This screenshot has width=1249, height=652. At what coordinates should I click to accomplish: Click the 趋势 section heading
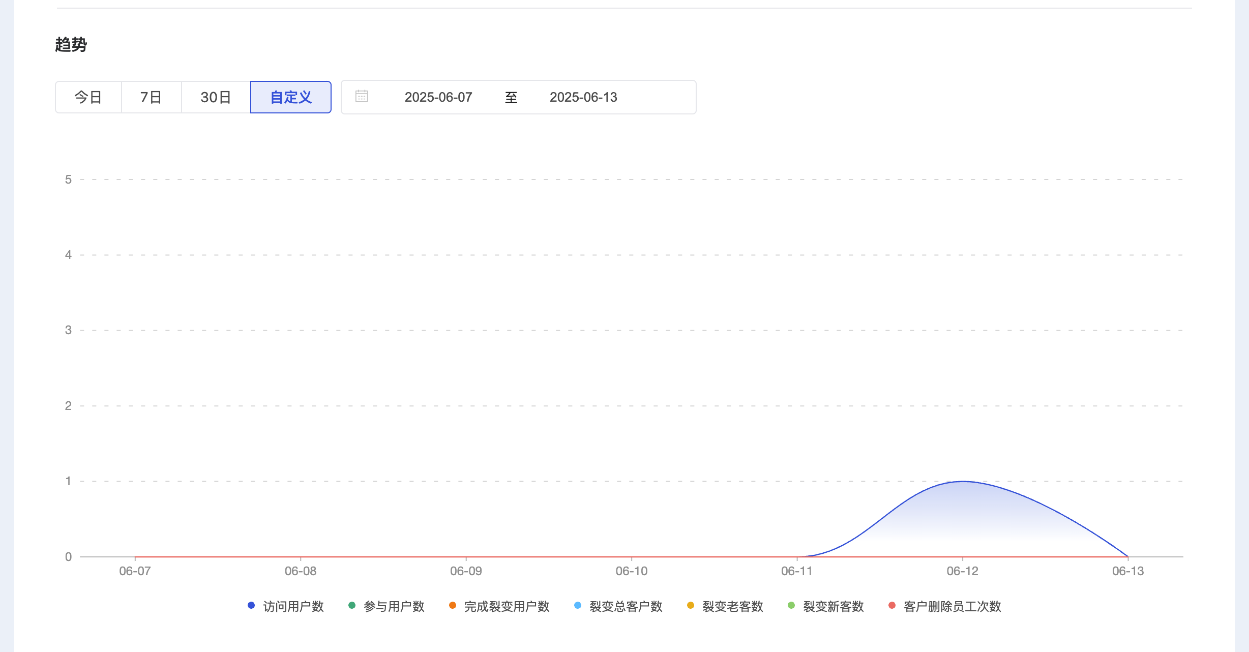point(71,45)
